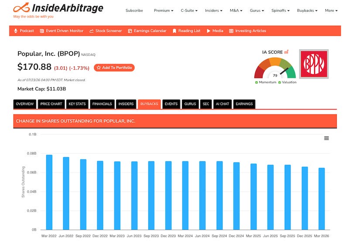349x241 pixels.
Task: Select the Buybacks tab
Action: click(149, 104)
